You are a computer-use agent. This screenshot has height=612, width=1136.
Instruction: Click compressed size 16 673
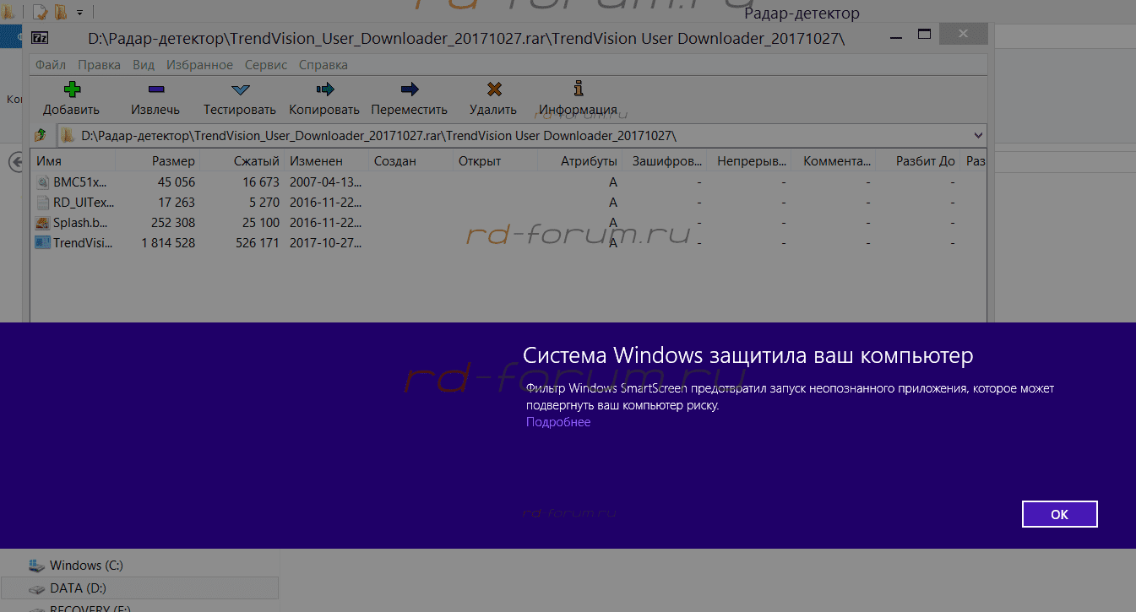click(260, 182)
